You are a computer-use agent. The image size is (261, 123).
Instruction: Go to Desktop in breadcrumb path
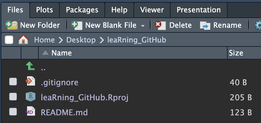pos(81,40)
